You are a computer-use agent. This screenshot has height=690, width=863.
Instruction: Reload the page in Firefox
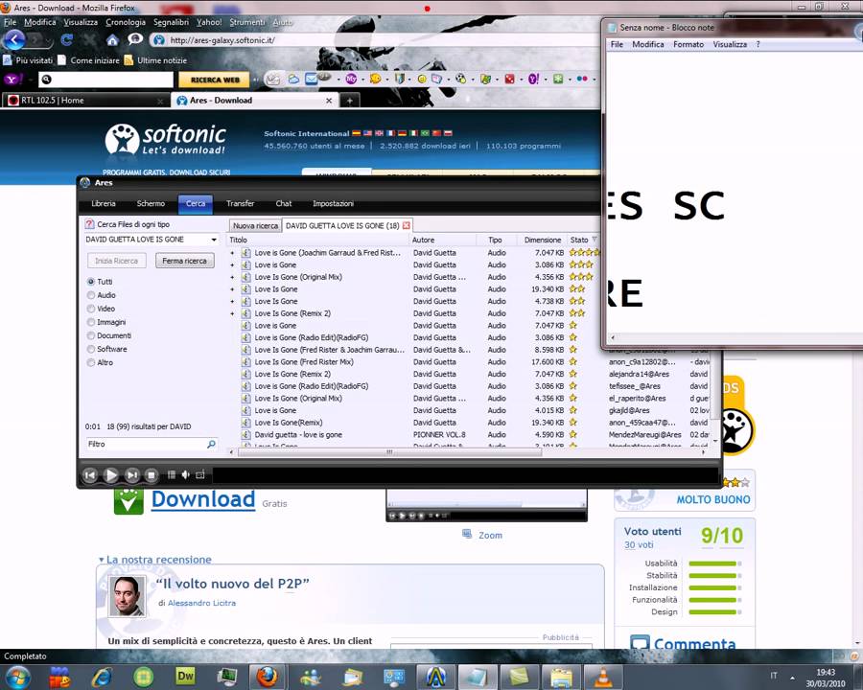point(66,40)
